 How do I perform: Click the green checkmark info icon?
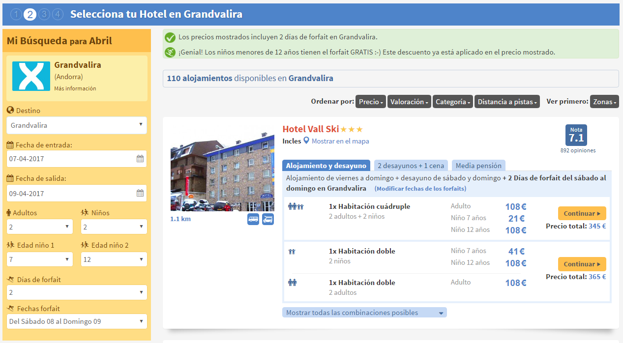click(170, 37)
